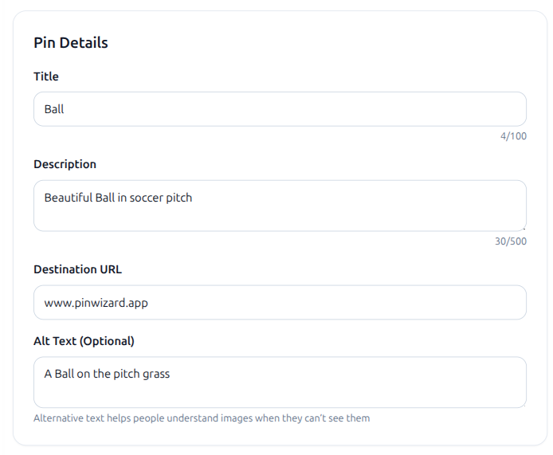553x455 pixels.
Task: Click the 4/100 title character counter
Action: click(x=513, y=136)
